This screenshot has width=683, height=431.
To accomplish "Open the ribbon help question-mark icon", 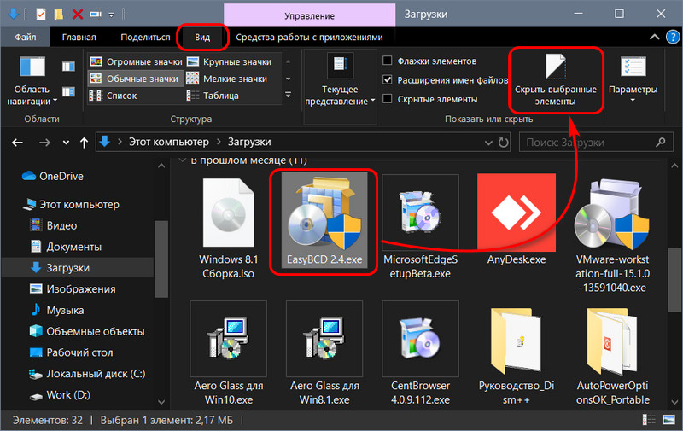I will tap(673, 37).
